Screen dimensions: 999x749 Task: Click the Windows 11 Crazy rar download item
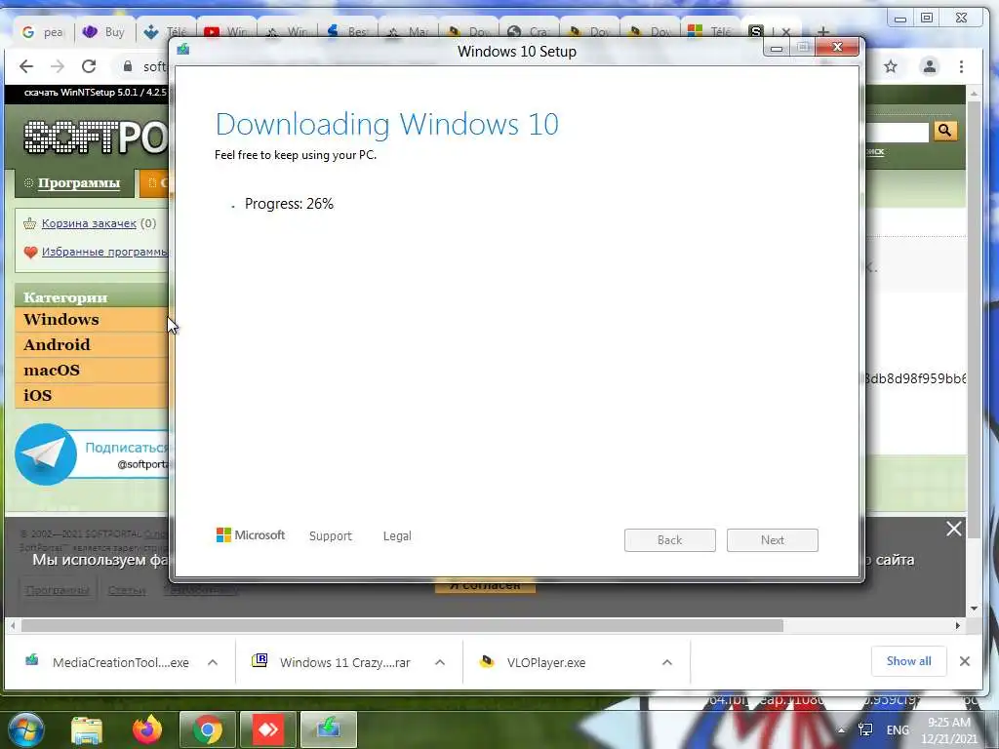click(332, 662)
